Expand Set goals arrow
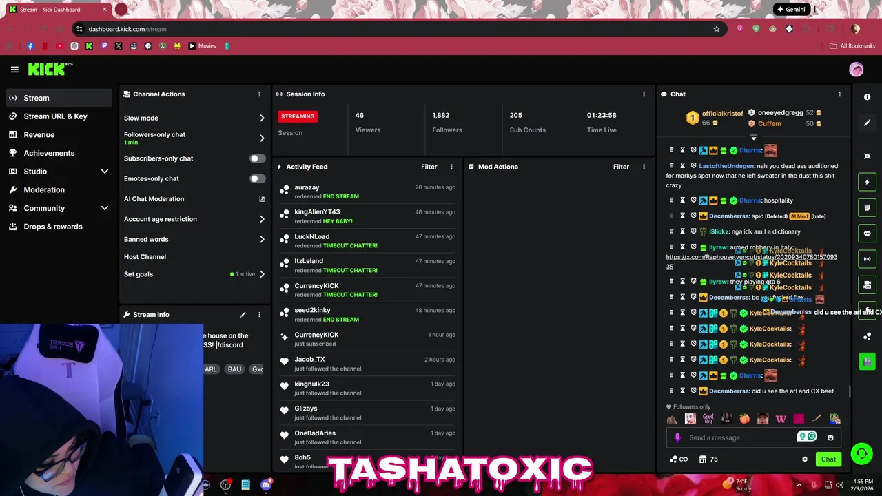 tap(262, 274)
